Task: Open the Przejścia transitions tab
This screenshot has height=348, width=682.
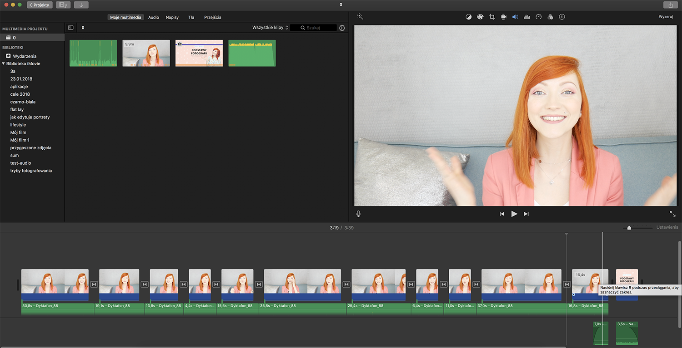Action: 213,17
